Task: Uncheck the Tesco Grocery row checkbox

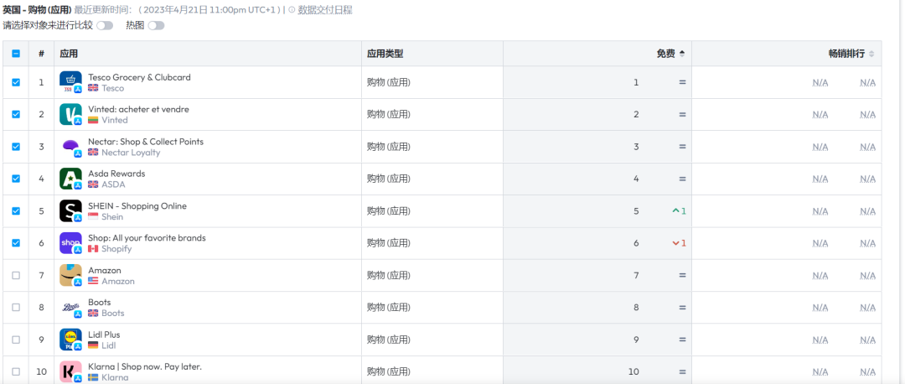Action: pyautogui.click(x=16, y=82)
